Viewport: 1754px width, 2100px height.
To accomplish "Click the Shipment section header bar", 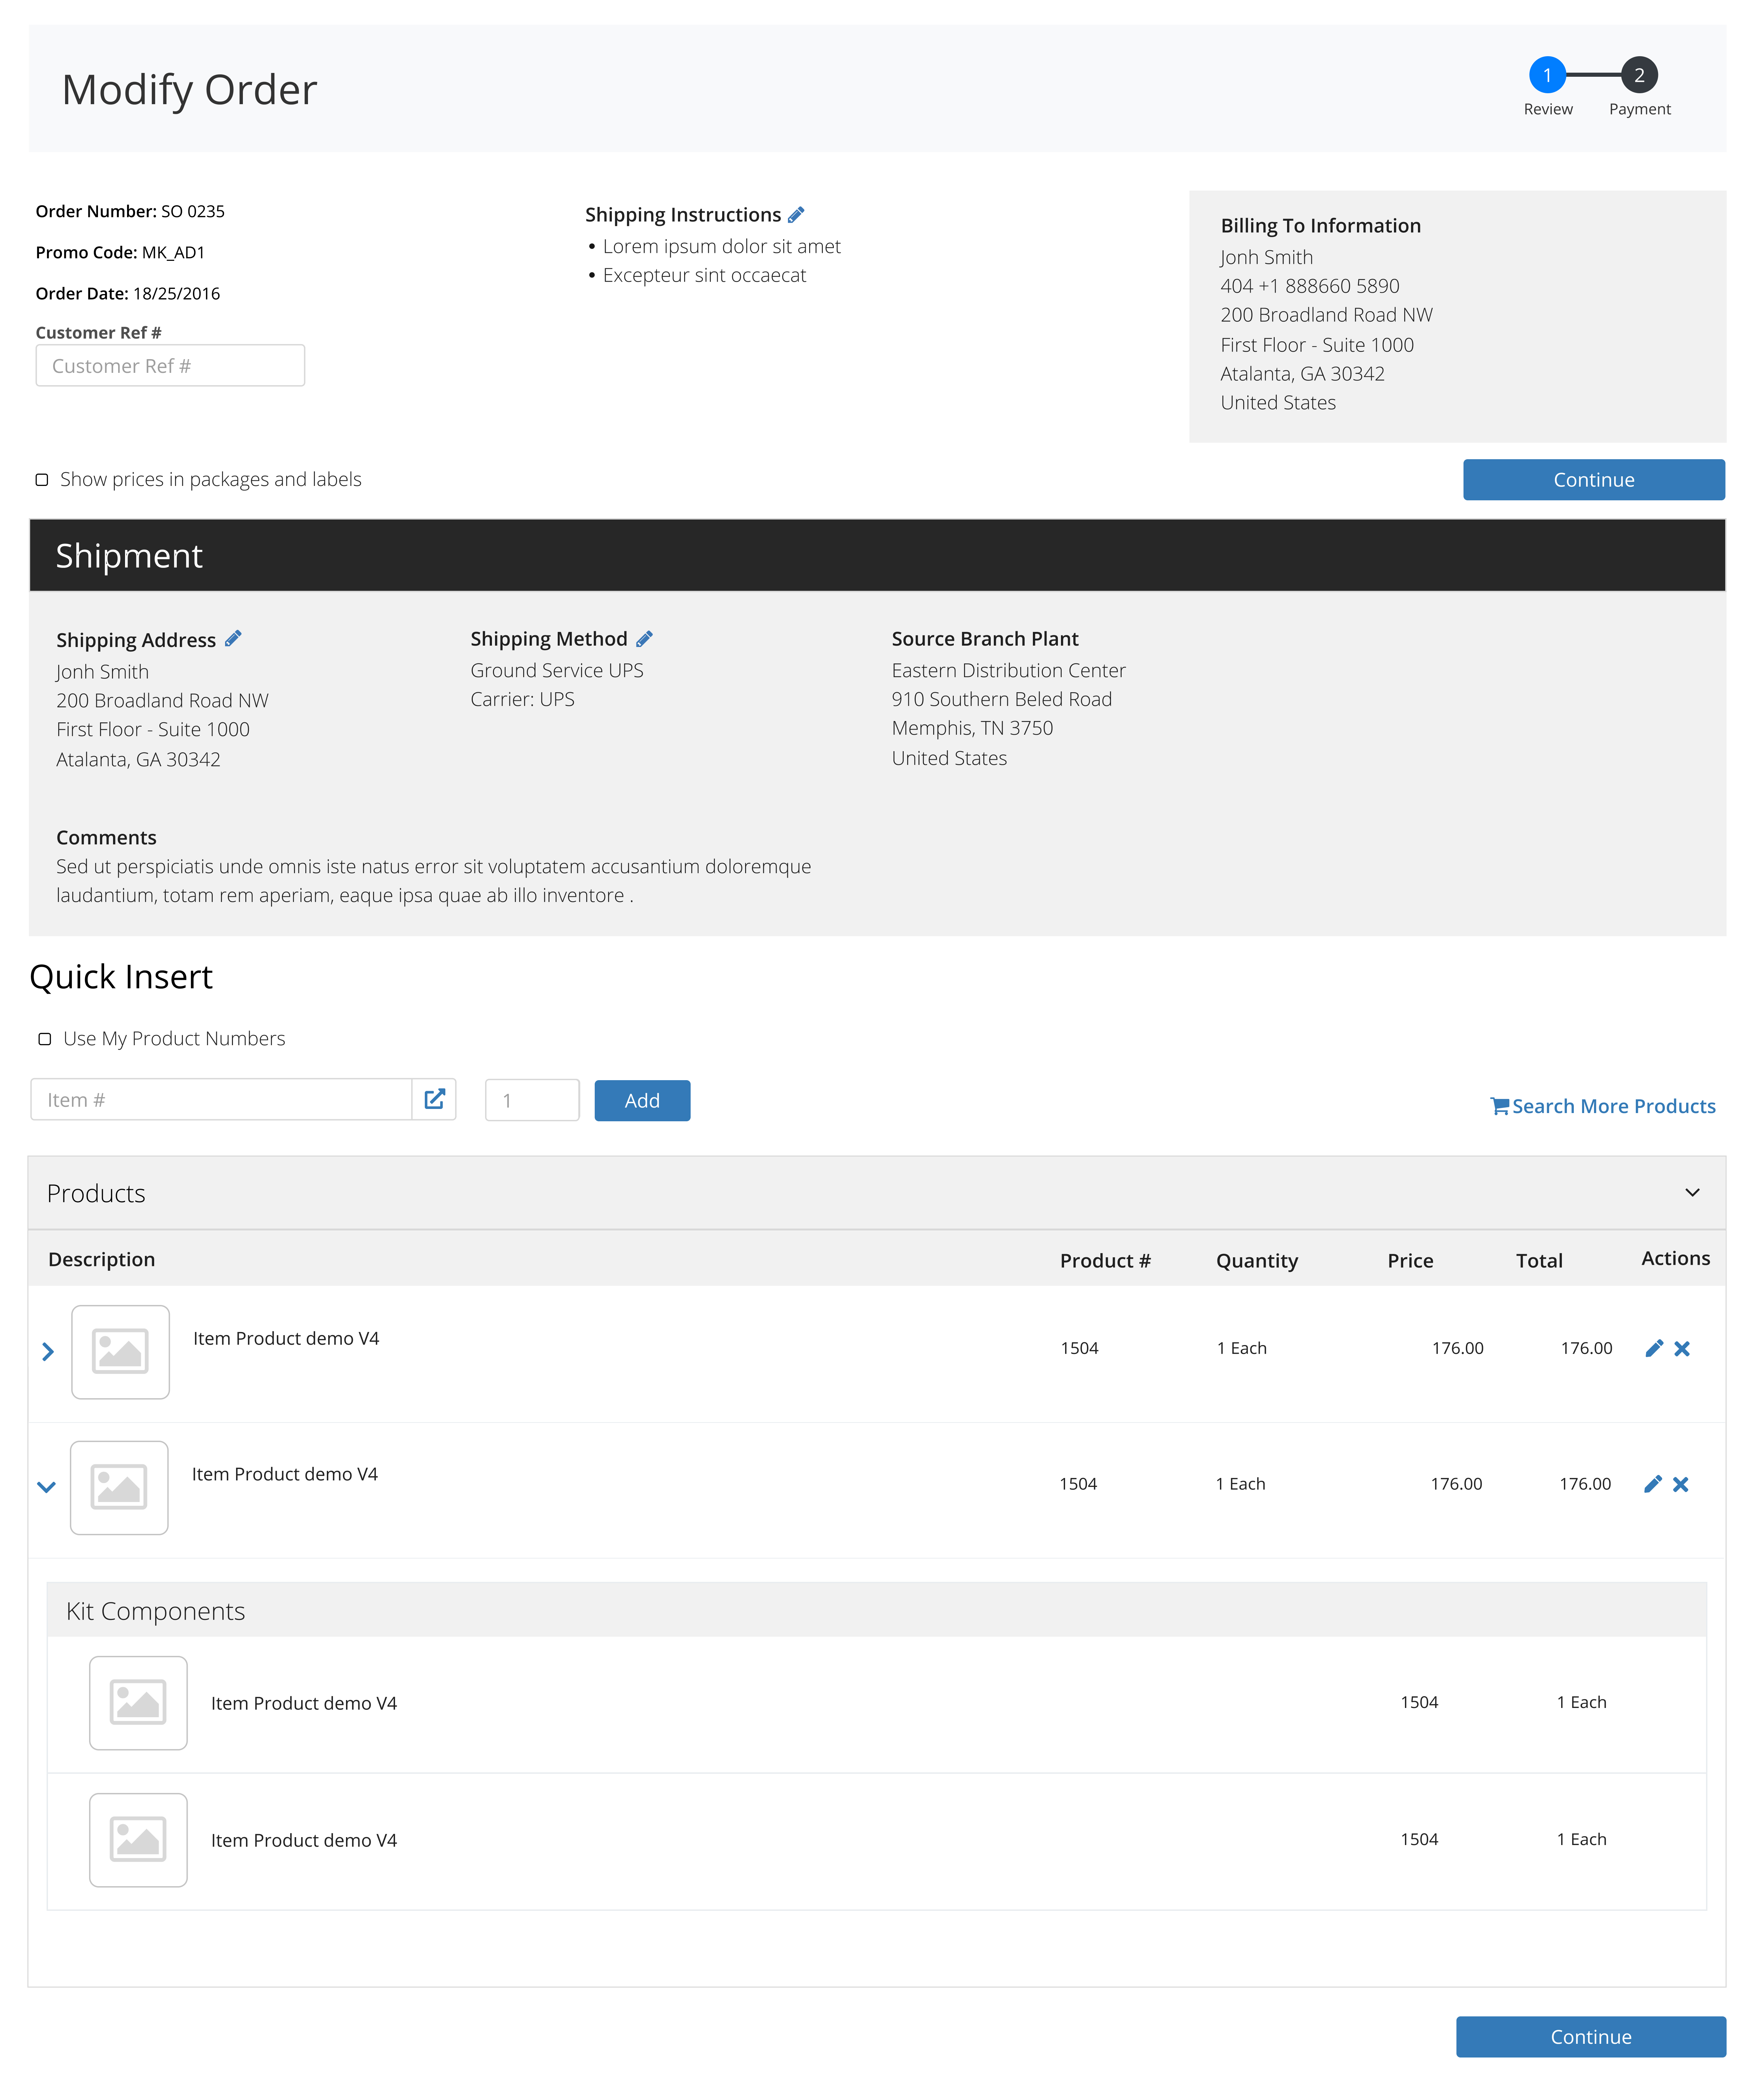I will pos(877,555).
